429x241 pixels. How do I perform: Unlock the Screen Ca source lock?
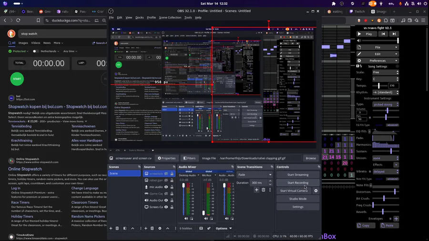click(172, 207)
